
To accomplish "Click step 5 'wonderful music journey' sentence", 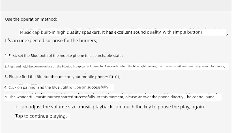I will [110, 97].
